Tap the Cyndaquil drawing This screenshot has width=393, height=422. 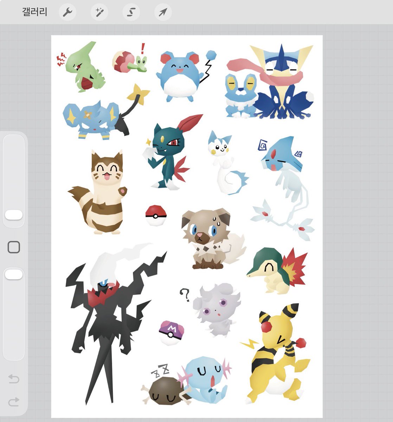point(278,271)
